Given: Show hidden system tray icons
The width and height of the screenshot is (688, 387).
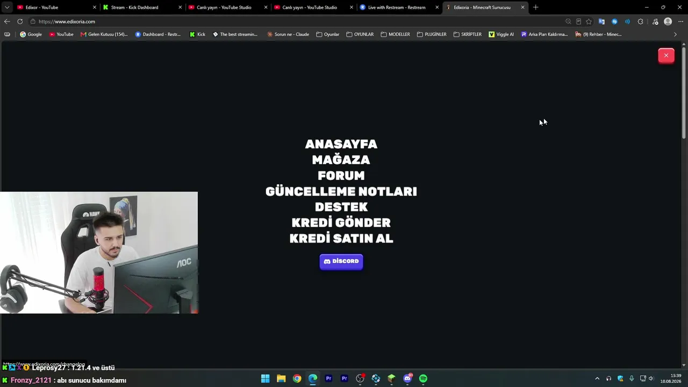Looking at the screenshot, I should (597, 378).
